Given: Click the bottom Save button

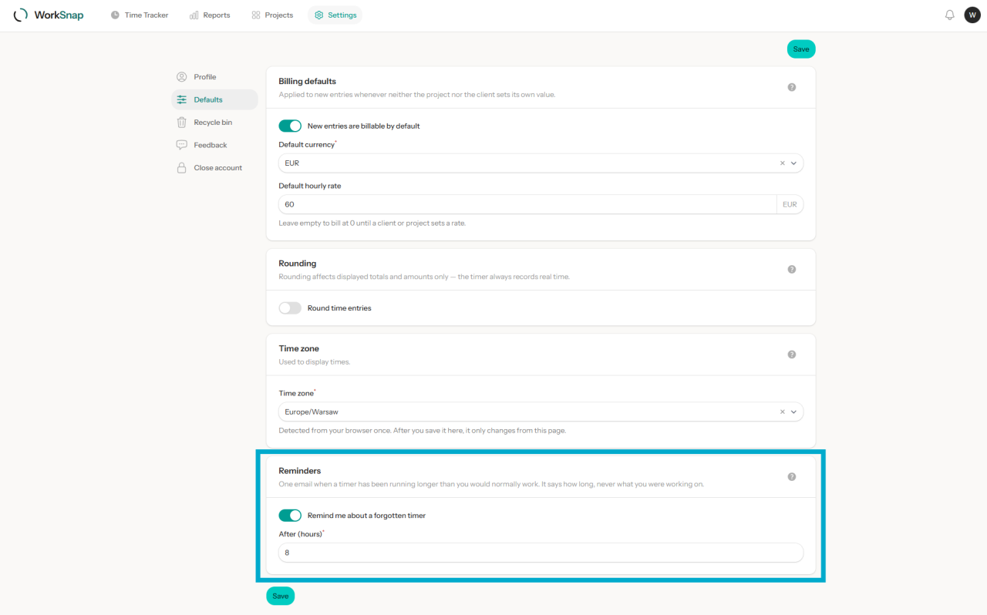Looking at the screenshot, I should pyautogui.click(x=280, y=596).
